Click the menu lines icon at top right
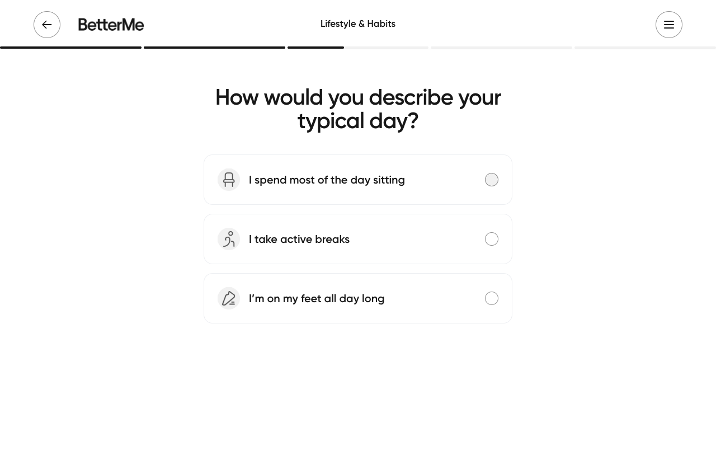Image resolution: width=716 pixels, height=455 pixels. coord(669,25)
